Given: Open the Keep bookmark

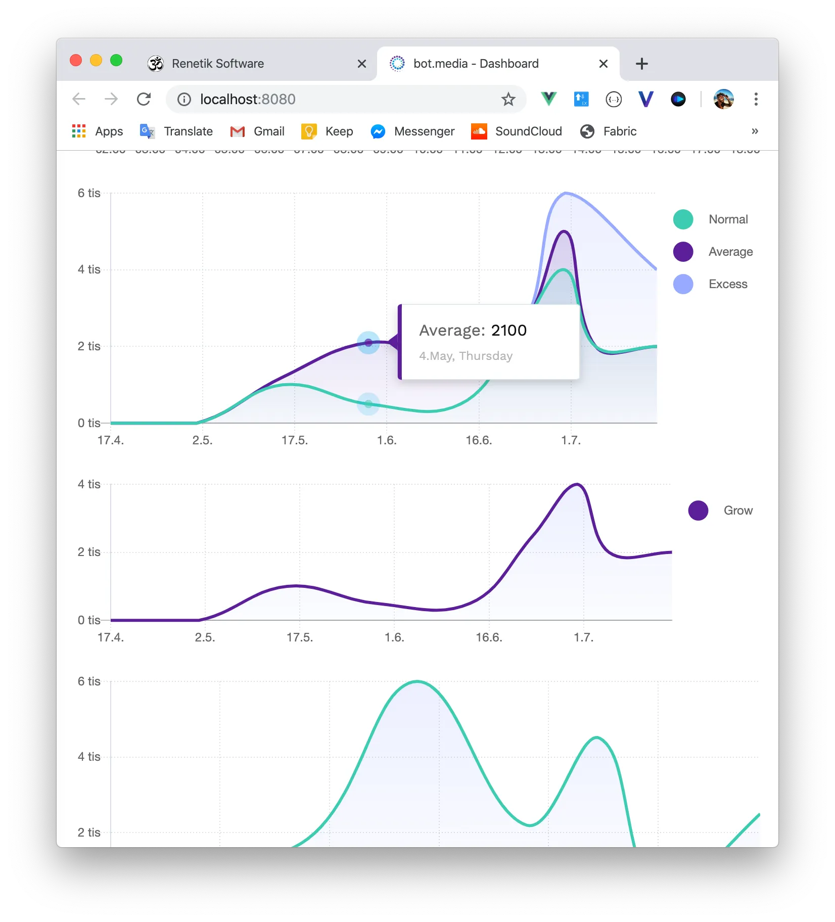Looking at the screenshot, I should [327, 131].
